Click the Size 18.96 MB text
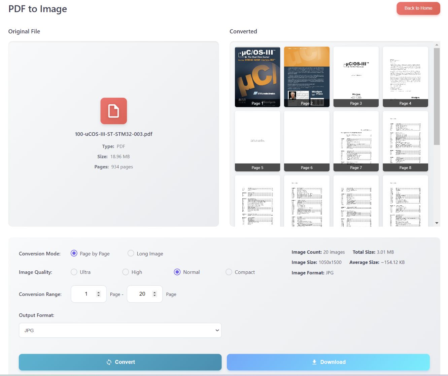The width and height of the screenshot is (448, 376). tap(113, 157)
